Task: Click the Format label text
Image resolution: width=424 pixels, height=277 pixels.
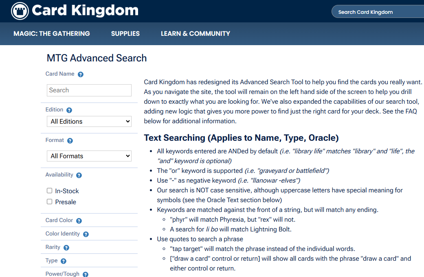Action: [55, 140]
